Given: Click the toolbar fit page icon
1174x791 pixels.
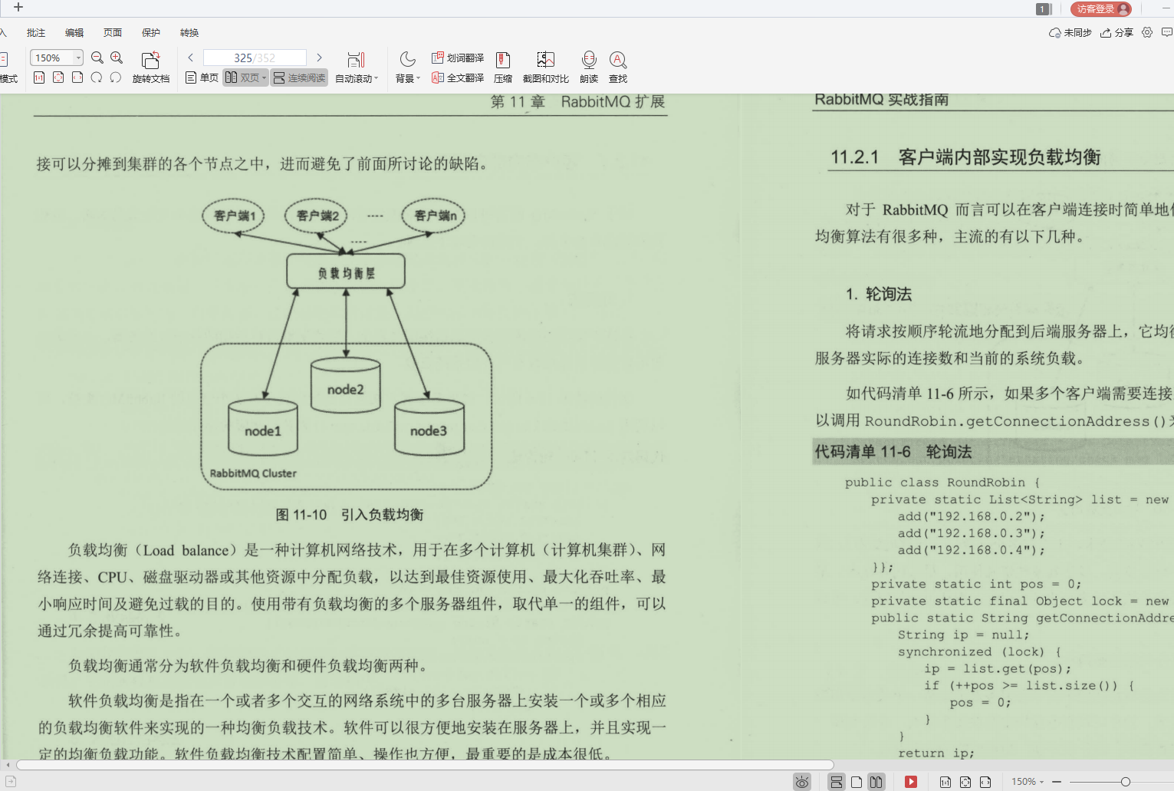Looking at the screenshot, I should coord(58,77).
